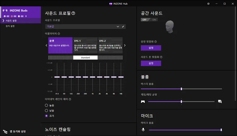Screen dimensions: 237x136
Task: Select the INZONE Buds device entry
Action: [21, 12]
